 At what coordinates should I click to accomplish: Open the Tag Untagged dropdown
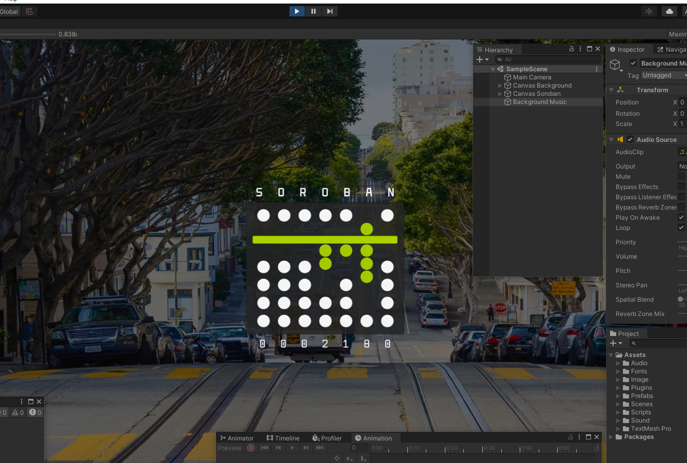tap(663, 75)
